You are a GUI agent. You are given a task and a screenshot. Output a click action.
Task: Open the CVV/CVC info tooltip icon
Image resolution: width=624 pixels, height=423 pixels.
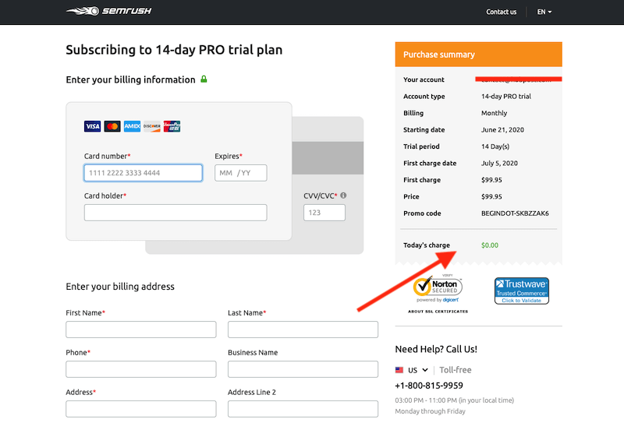point(343,196)
